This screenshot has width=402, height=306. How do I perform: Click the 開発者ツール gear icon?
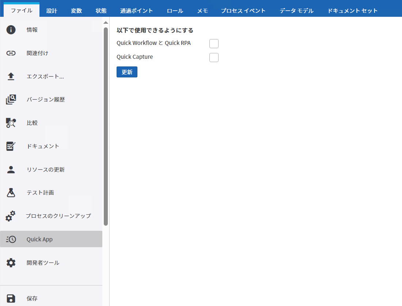point(11,263)
